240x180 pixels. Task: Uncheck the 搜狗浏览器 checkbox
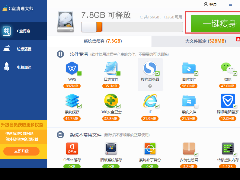157,73
